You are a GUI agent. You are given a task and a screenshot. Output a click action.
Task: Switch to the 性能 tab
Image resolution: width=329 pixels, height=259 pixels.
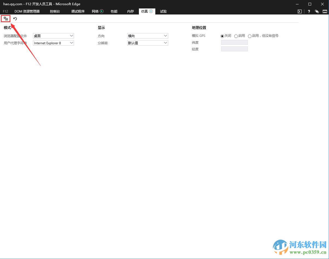pos(114,11)
